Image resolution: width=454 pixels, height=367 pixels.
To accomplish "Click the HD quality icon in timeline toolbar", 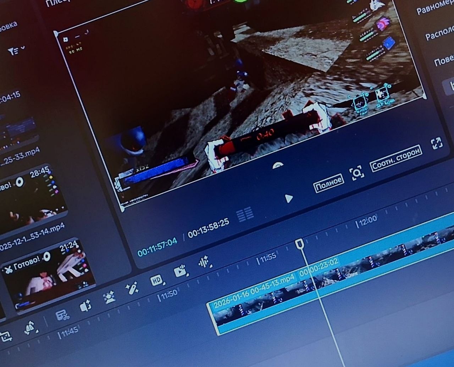I will pyautogui.click(x=157, y=280).
